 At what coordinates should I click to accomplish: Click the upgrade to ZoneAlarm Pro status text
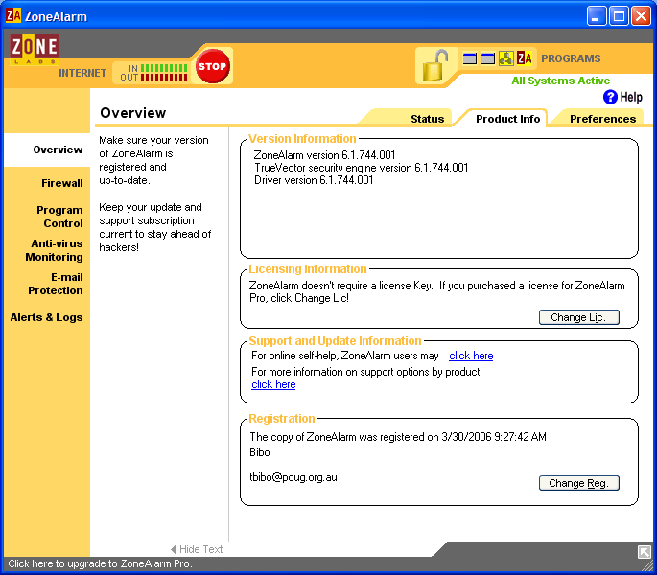(100, 563)
